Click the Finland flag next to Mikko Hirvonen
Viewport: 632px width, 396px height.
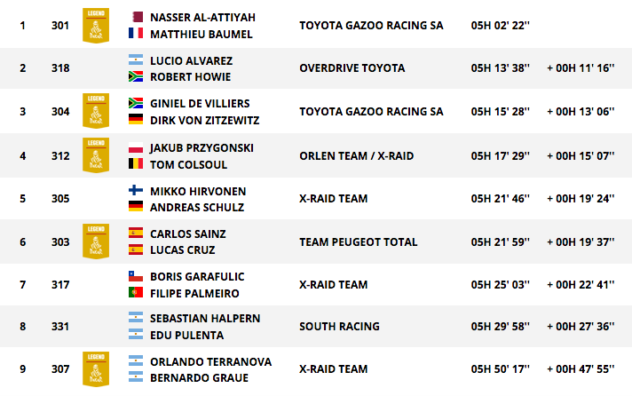coord(136,190)
